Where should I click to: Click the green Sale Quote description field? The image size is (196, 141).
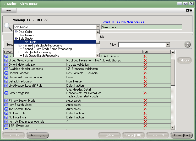[142, 27]
